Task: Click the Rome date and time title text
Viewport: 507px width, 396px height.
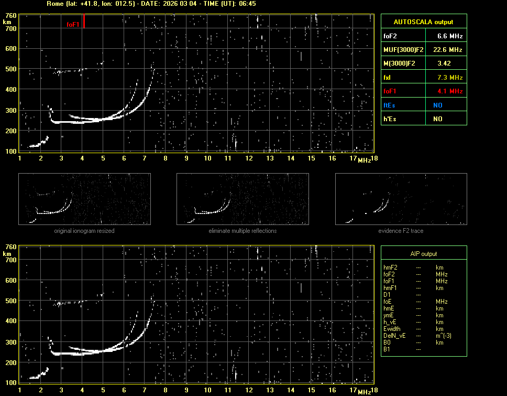Action: [x=151, y=4]
